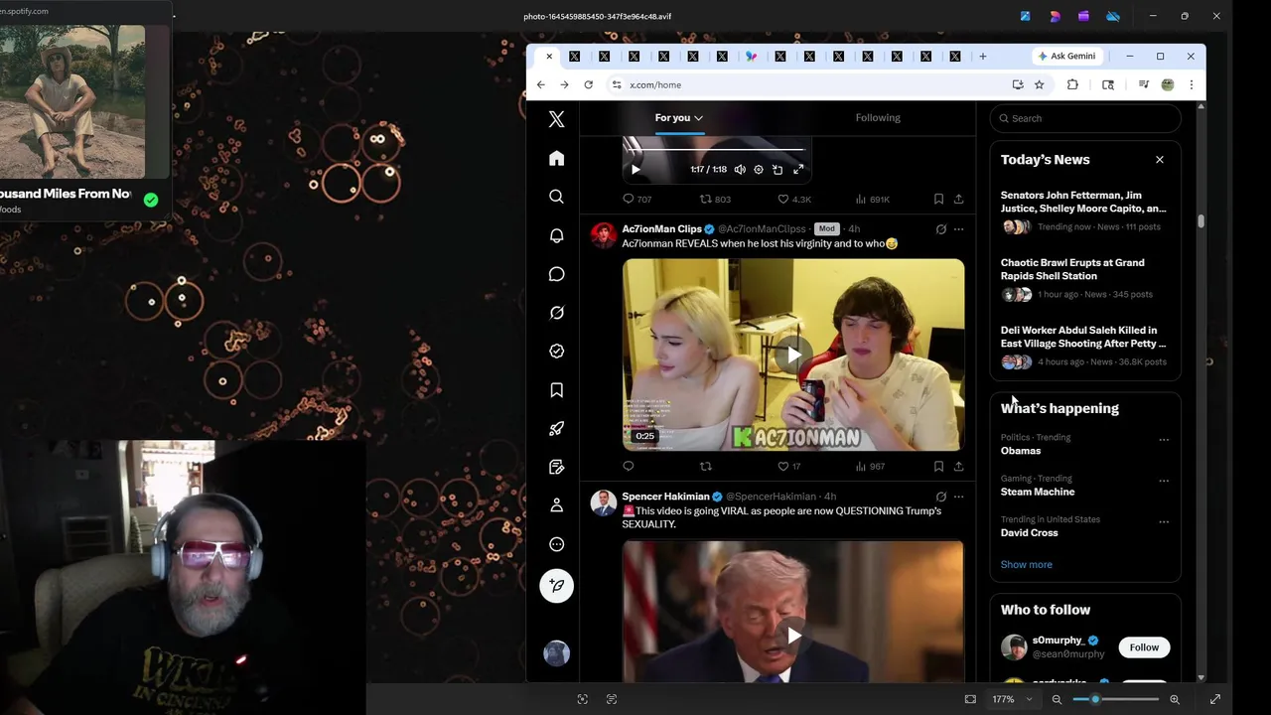Image resolution: width=1271 pixels, height=715 pixels.
Task: Go to X Home in the sidebar
Action: click(x=556, y=159)
